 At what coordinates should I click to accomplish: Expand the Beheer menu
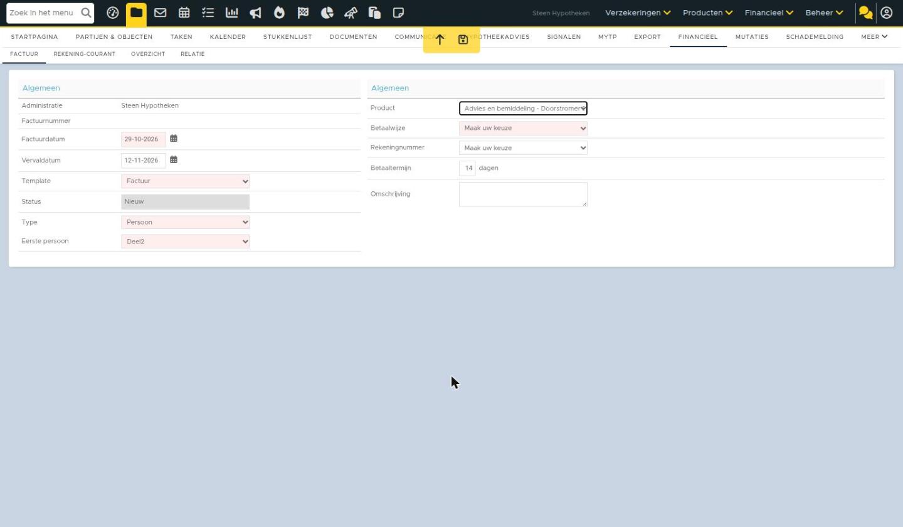[825, 13]
